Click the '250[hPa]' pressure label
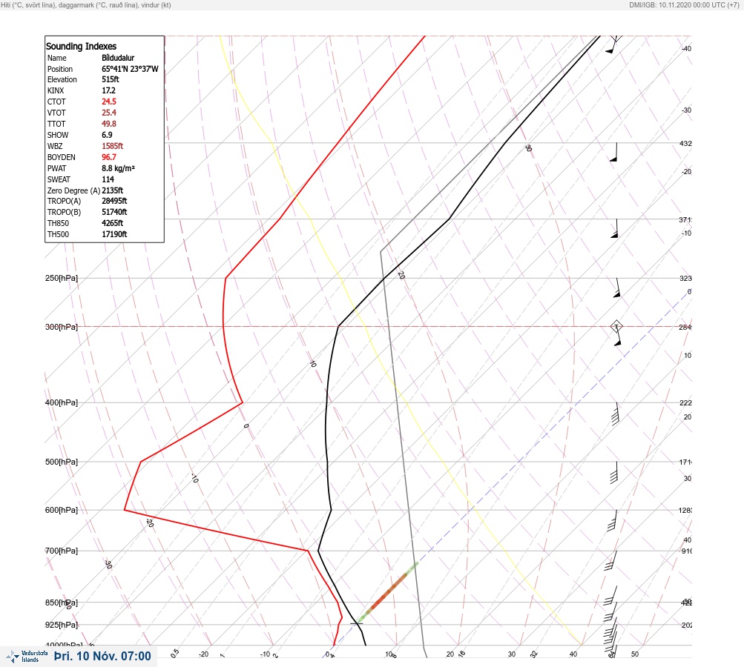 62,278
